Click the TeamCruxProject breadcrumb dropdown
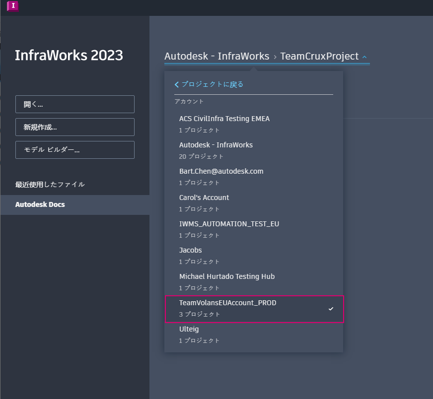The image size is (433, 399). coord(319,56)
